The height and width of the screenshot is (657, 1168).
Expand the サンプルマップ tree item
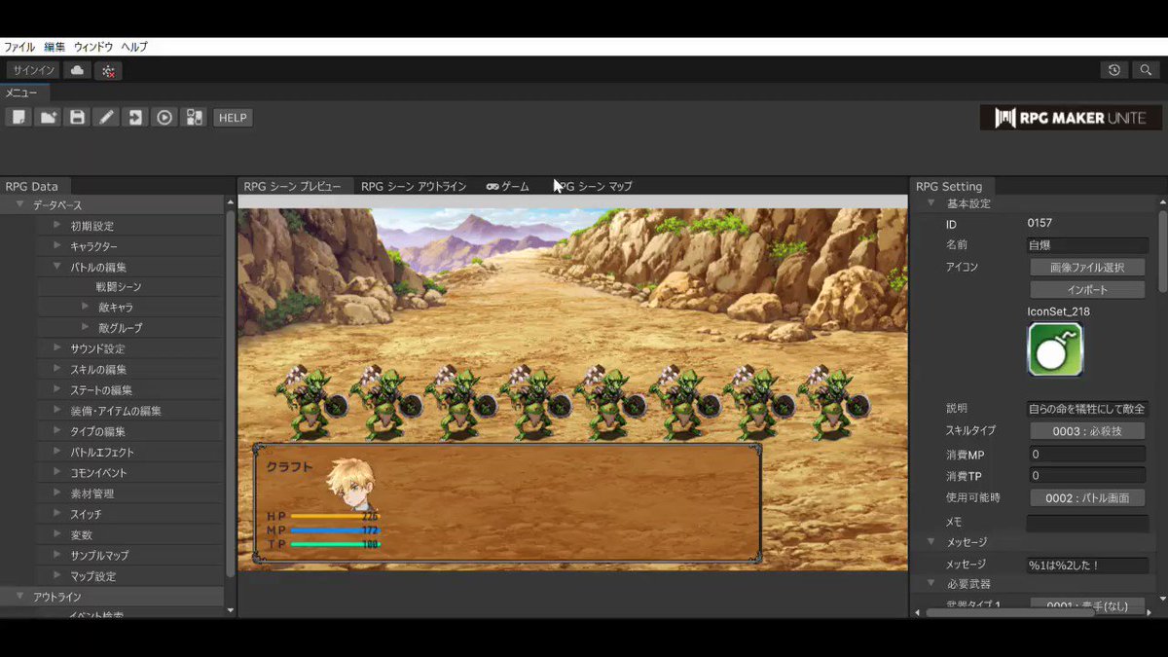(57, 555)
